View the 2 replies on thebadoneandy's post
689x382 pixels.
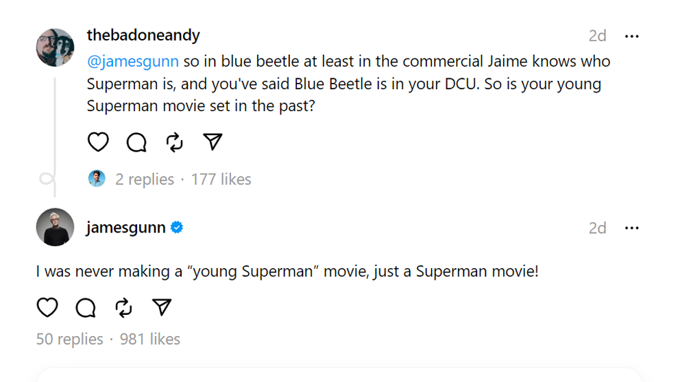tap(144, 180)
